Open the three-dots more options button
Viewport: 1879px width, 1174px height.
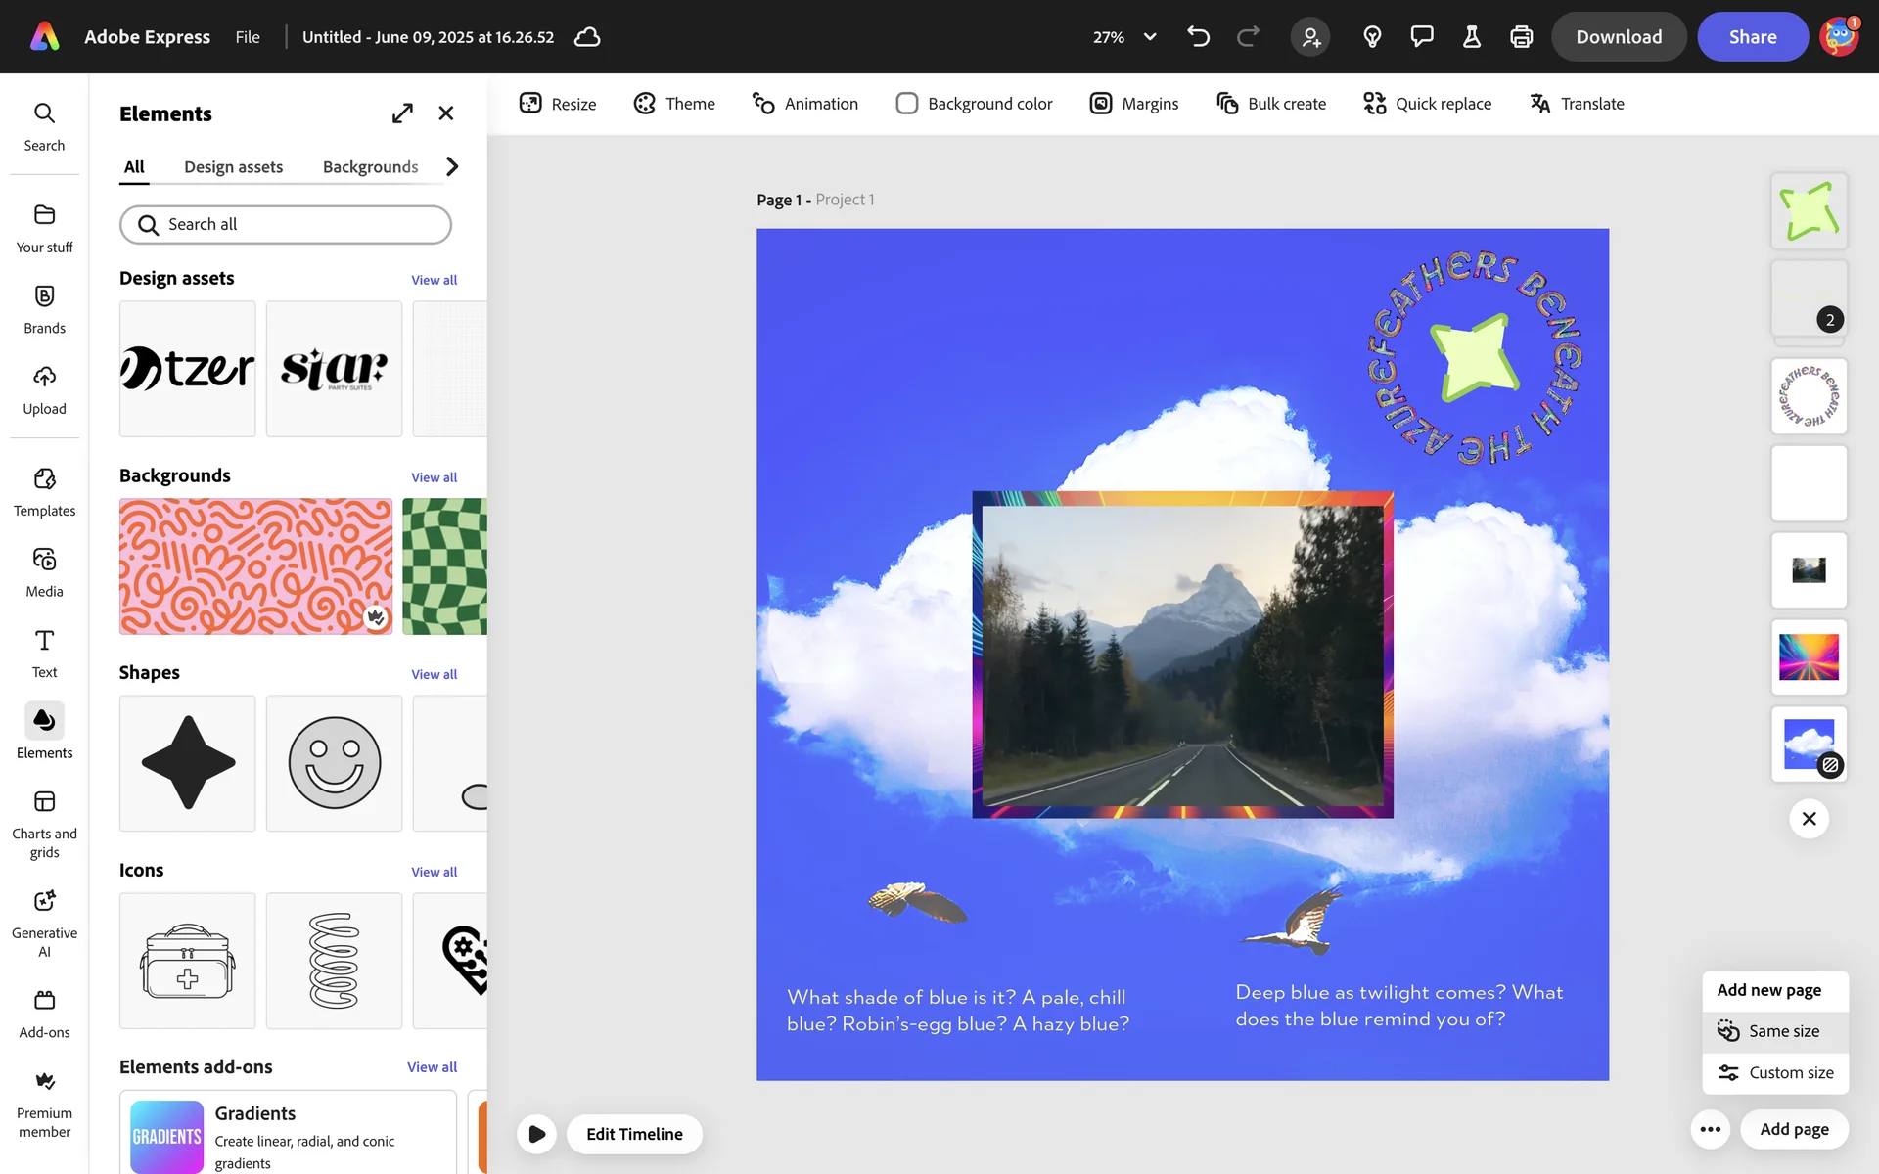(1710, 1129)
